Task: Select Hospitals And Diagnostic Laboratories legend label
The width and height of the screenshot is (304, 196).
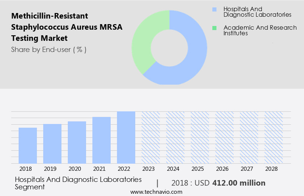Action: (x=257, y=12)
